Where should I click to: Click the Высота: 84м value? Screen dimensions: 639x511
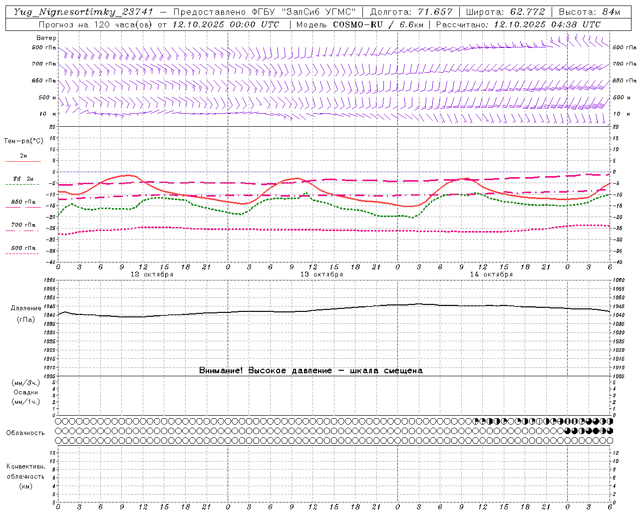pos(590,12)
